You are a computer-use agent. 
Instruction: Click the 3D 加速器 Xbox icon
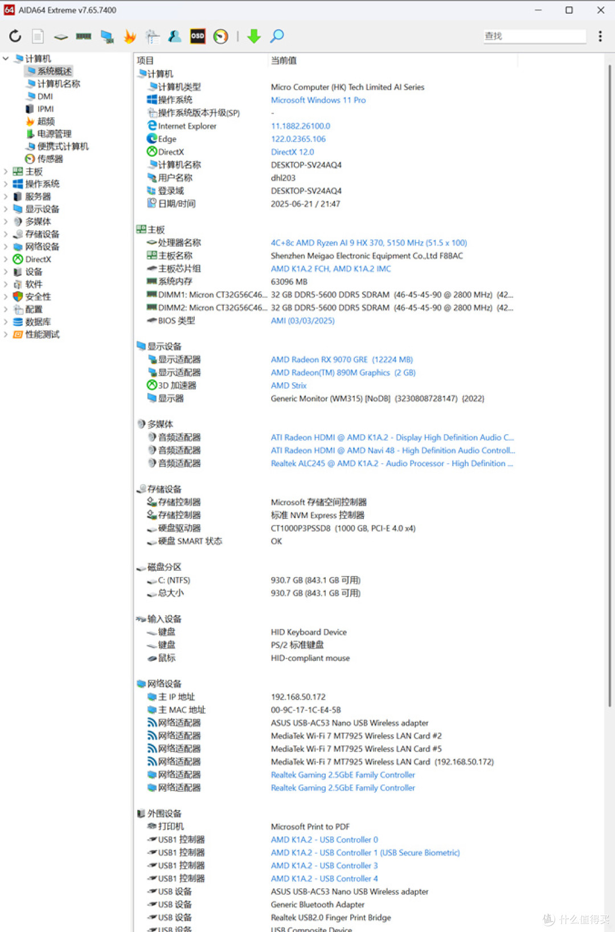point(152,385)
